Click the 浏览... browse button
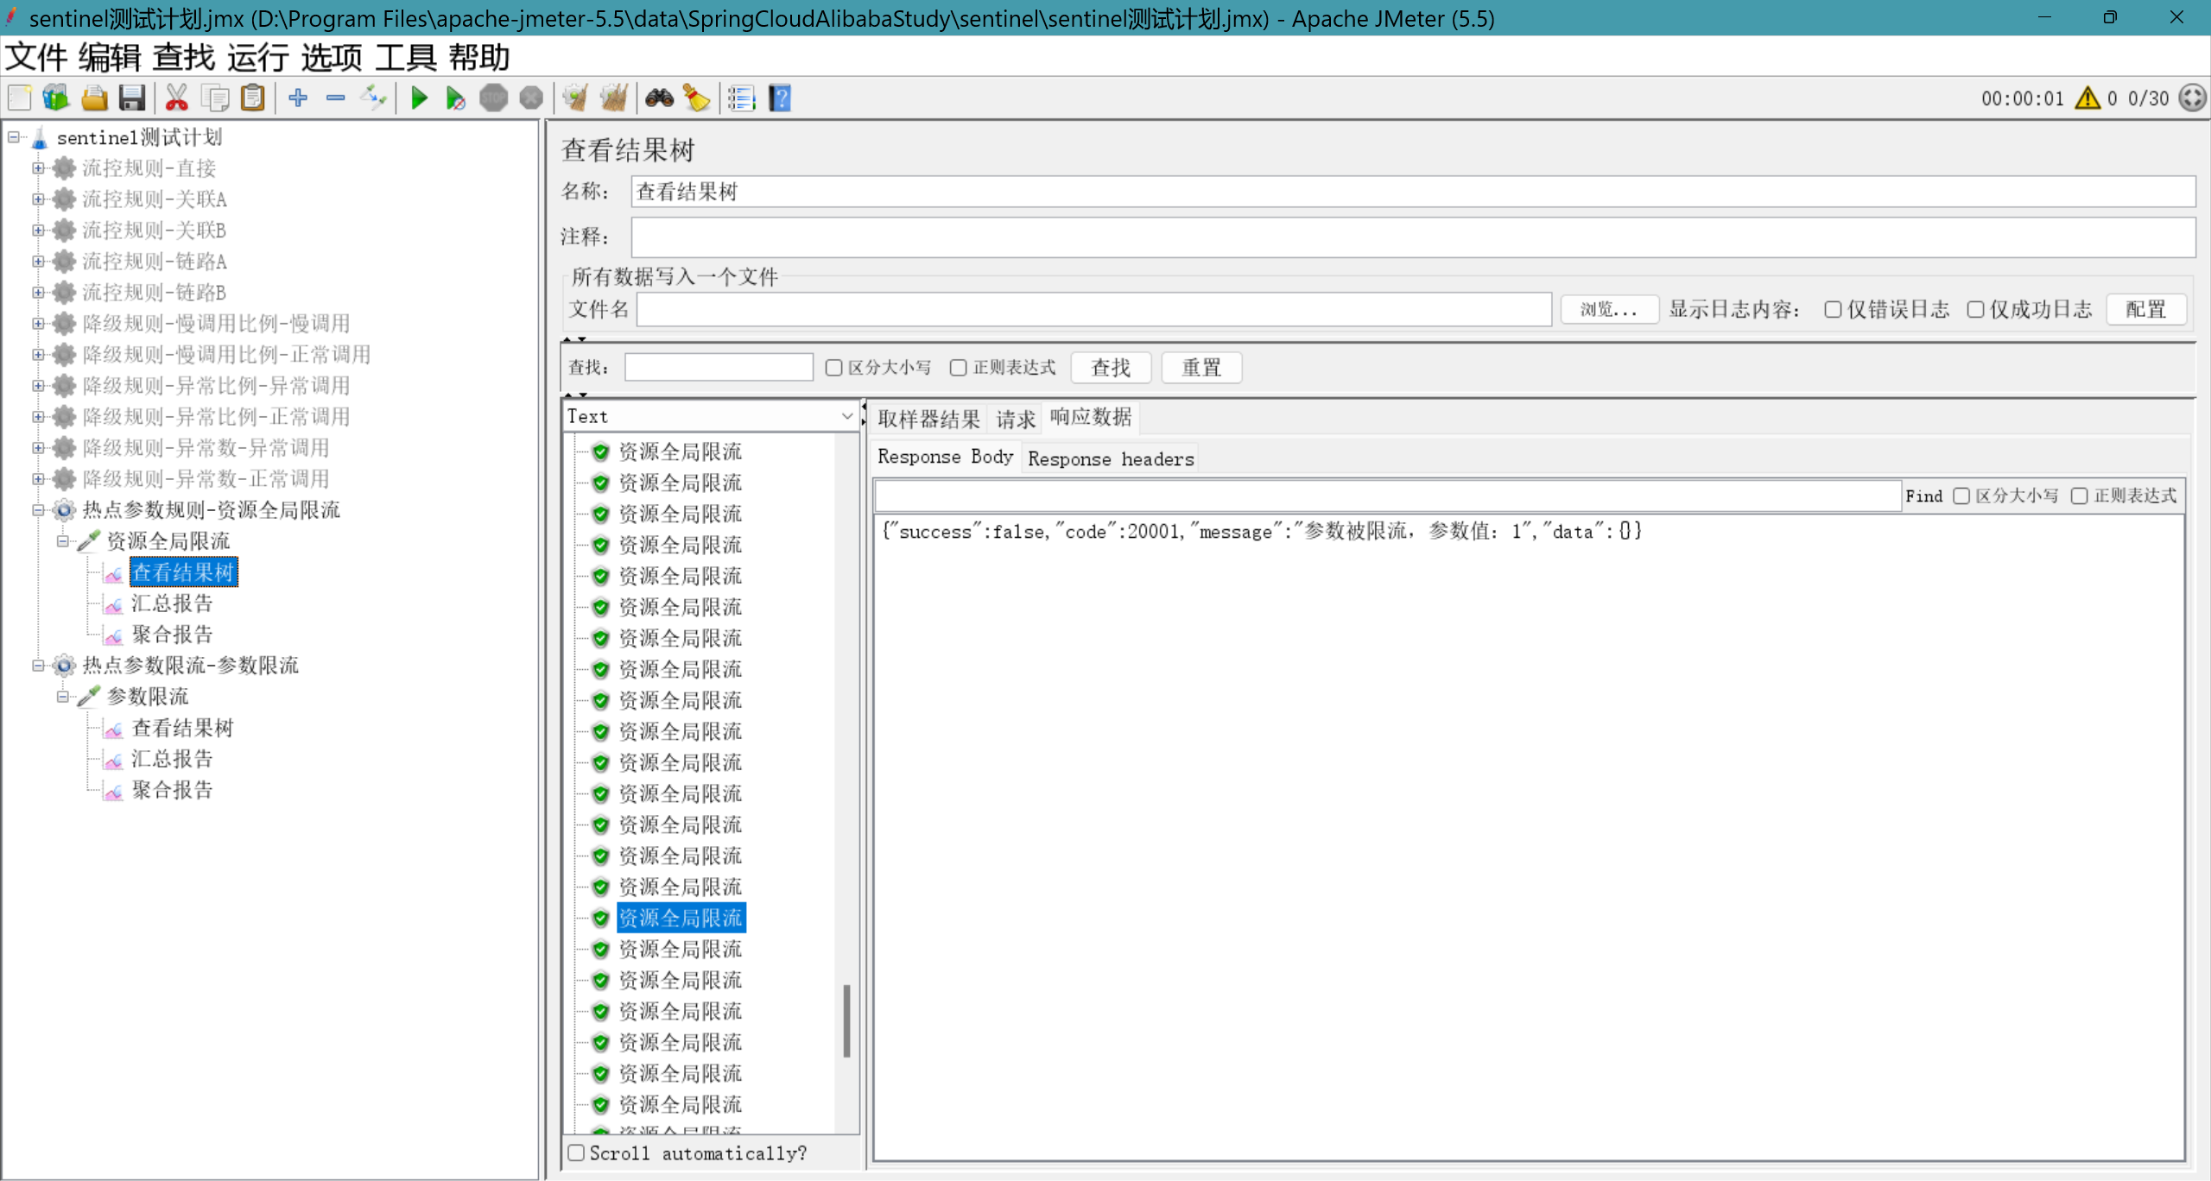2211x1181 pixels. point(1608,310)
